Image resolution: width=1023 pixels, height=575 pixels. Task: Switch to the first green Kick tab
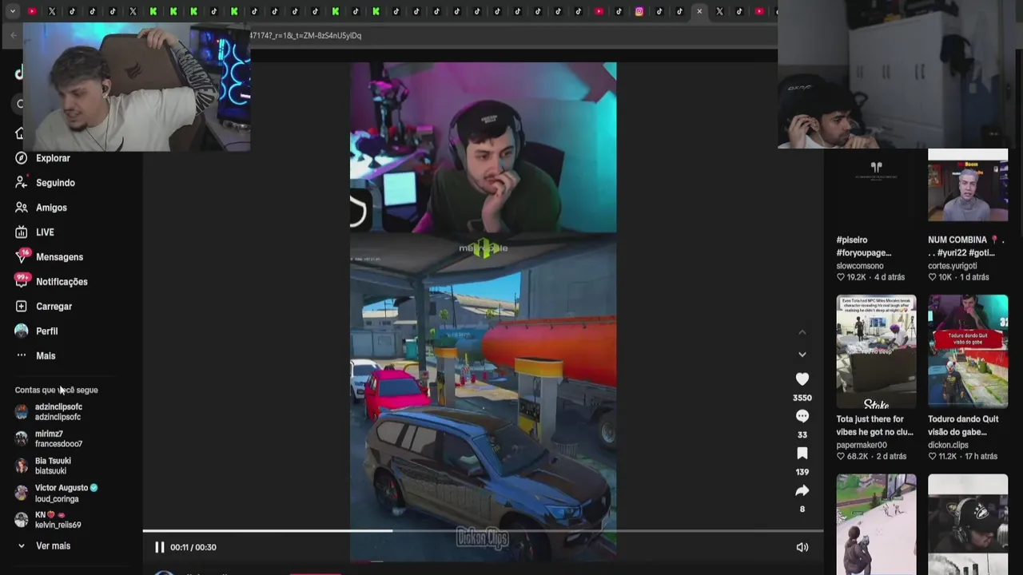pyautogui.click(x=153, y=11)
